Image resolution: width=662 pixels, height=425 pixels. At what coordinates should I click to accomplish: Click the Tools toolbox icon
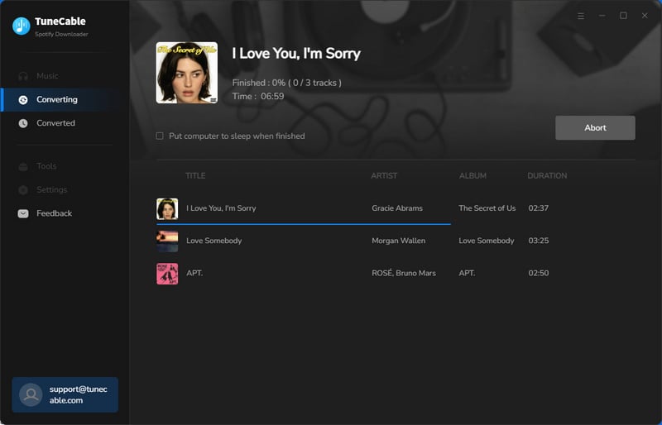23,166
